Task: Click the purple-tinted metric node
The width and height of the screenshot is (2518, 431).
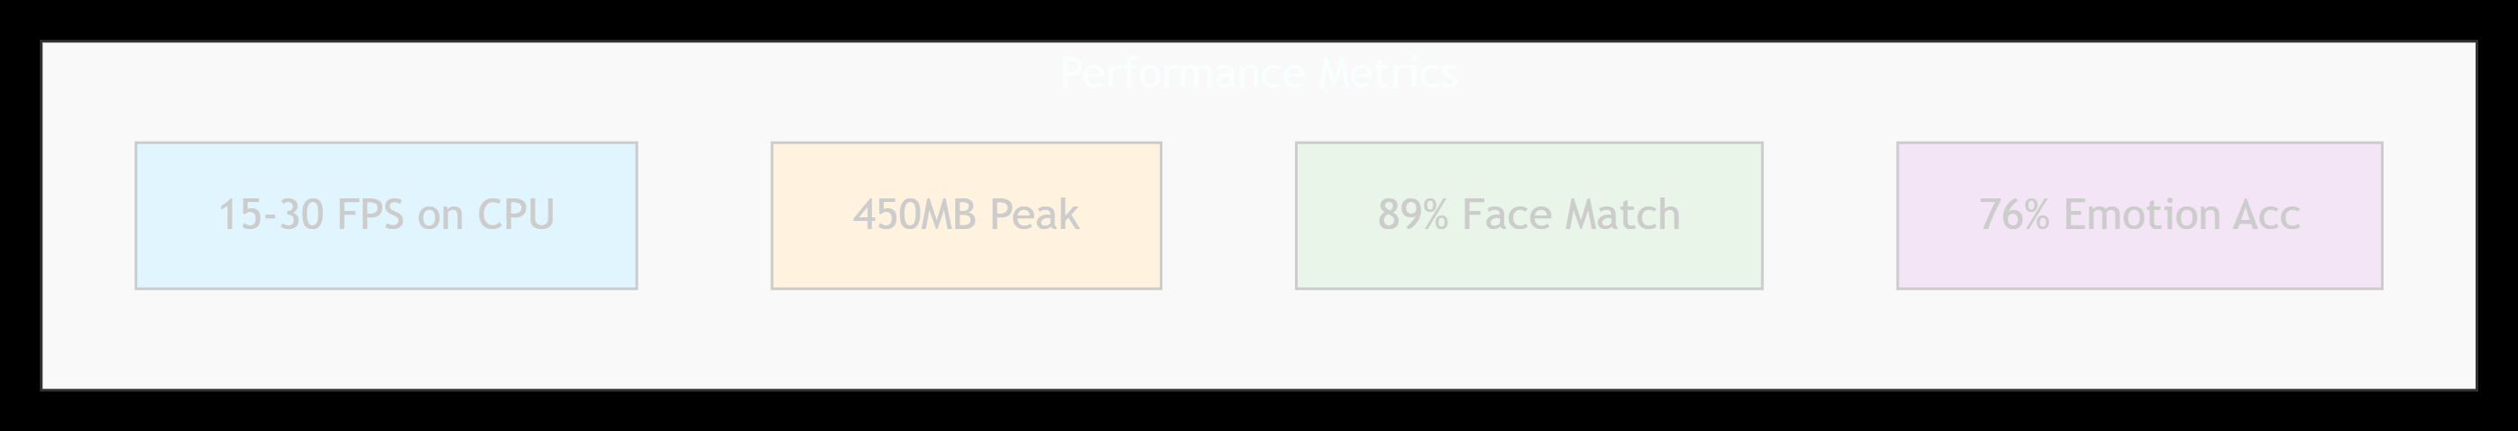Action: pos(2140,216)
